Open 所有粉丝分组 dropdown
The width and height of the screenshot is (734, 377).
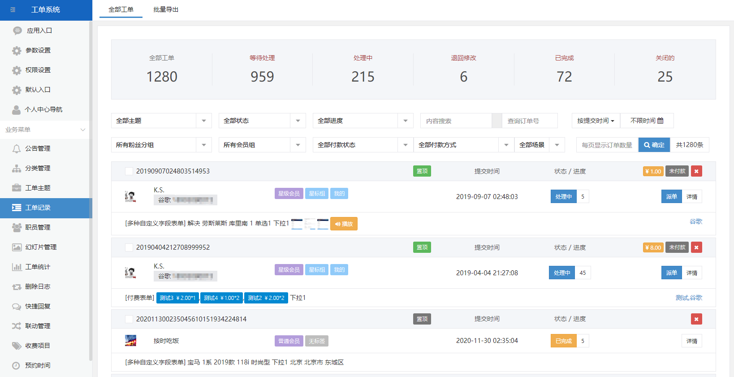pos(161,145)
